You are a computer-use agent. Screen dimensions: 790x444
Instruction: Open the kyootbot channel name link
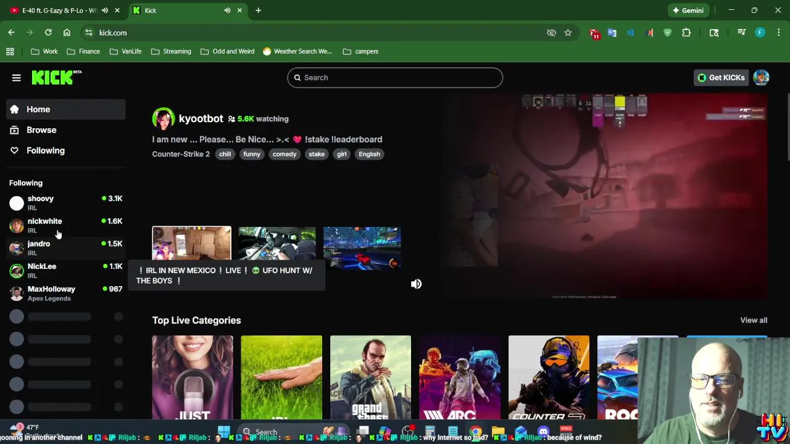pyautogui.click(x=201, y=118)
